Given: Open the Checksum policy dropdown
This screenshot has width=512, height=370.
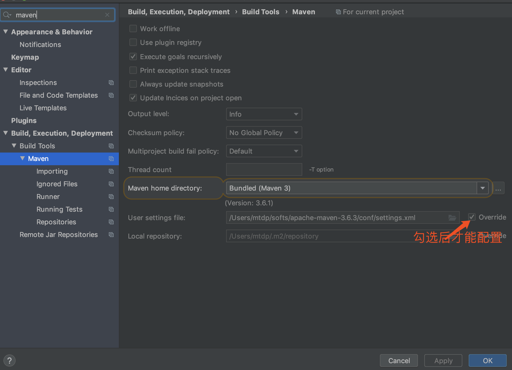Looking at the screenshot, I should (x=264, y=132).
